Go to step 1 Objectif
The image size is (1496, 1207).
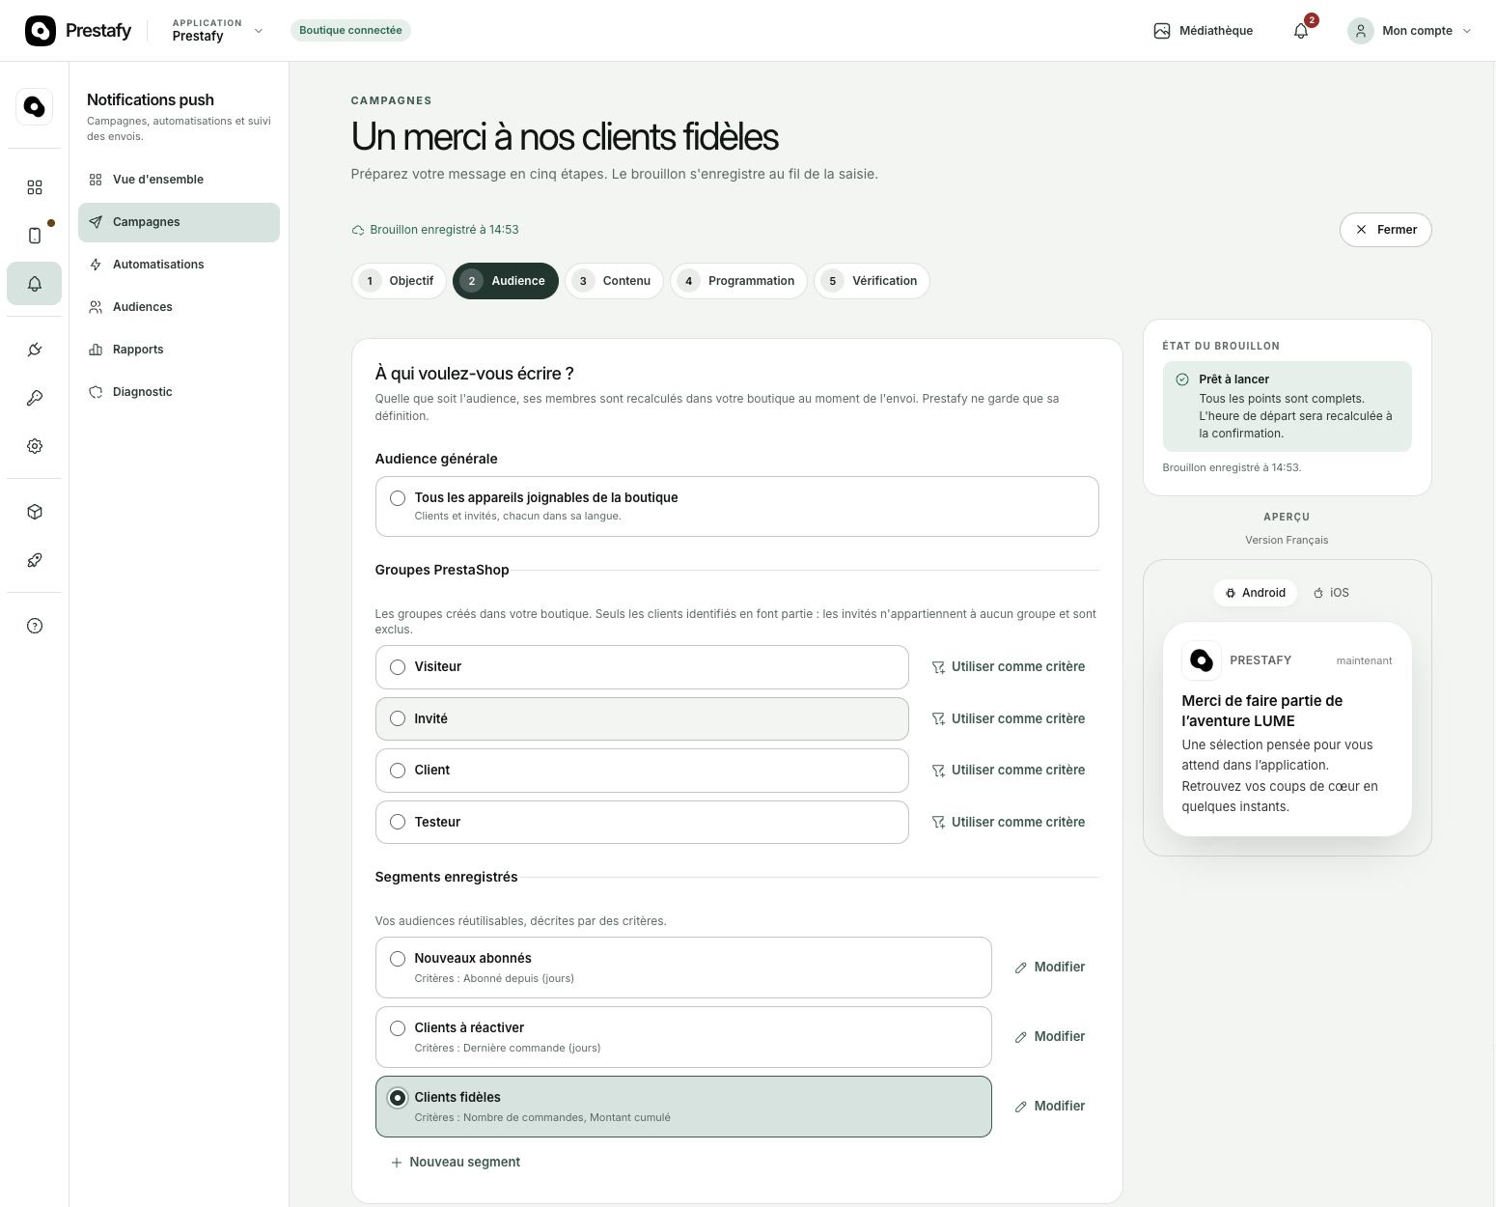(399, 281)
